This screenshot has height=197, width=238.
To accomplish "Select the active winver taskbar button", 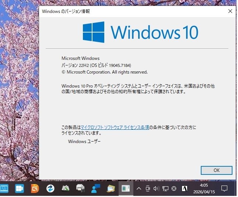I will pyautogui.click(x=126, y=188).
